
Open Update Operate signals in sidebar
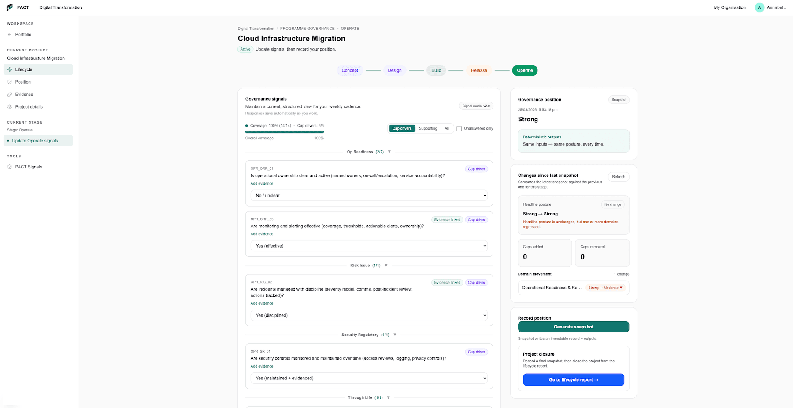tap(38, 141)
